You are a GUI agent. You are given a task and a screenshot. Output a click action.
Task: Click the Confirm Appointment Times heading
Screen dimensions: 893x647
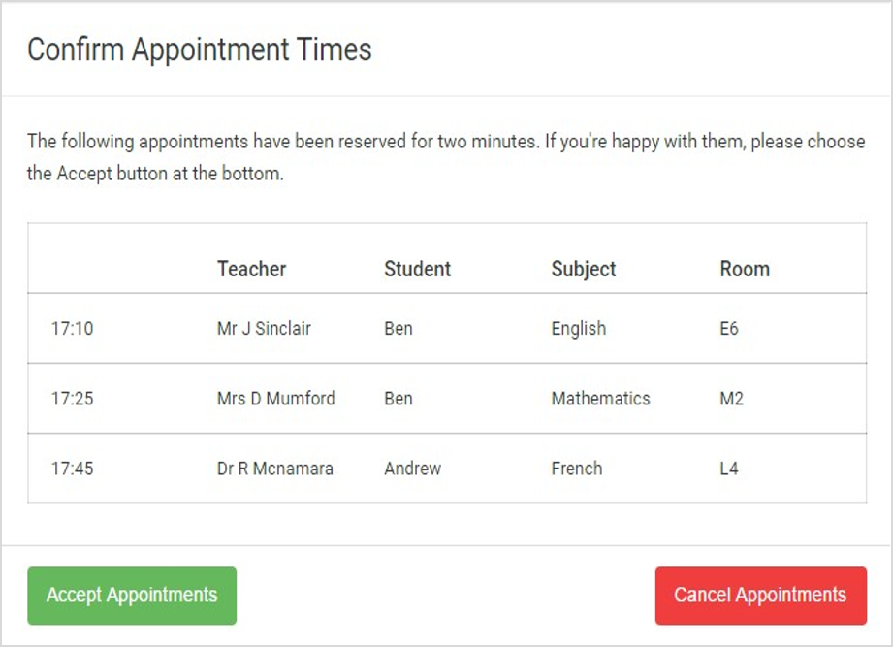pyautogui.click(x=200, y=49)
